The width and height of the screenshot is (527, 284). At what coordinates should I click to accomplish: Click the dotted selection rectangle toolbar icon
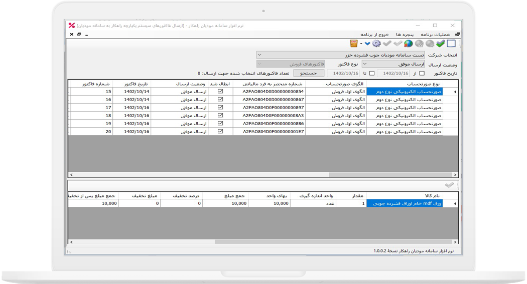tap(451, 43)
